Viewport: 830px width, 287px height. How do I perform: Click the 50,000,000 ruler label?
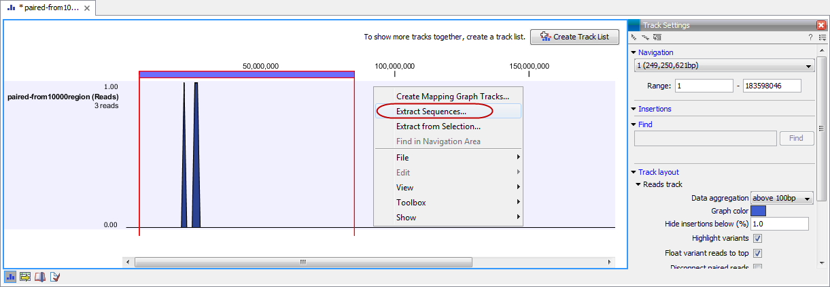260,66
